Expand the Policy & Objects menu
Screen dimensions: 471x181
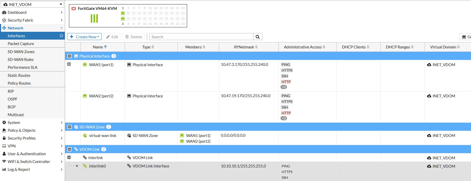[32, 130]
